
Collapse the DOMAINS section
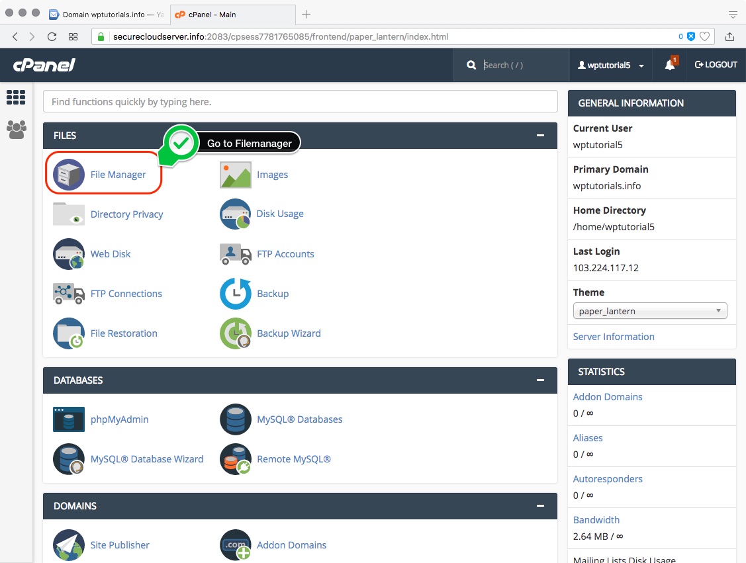point(540,506)
